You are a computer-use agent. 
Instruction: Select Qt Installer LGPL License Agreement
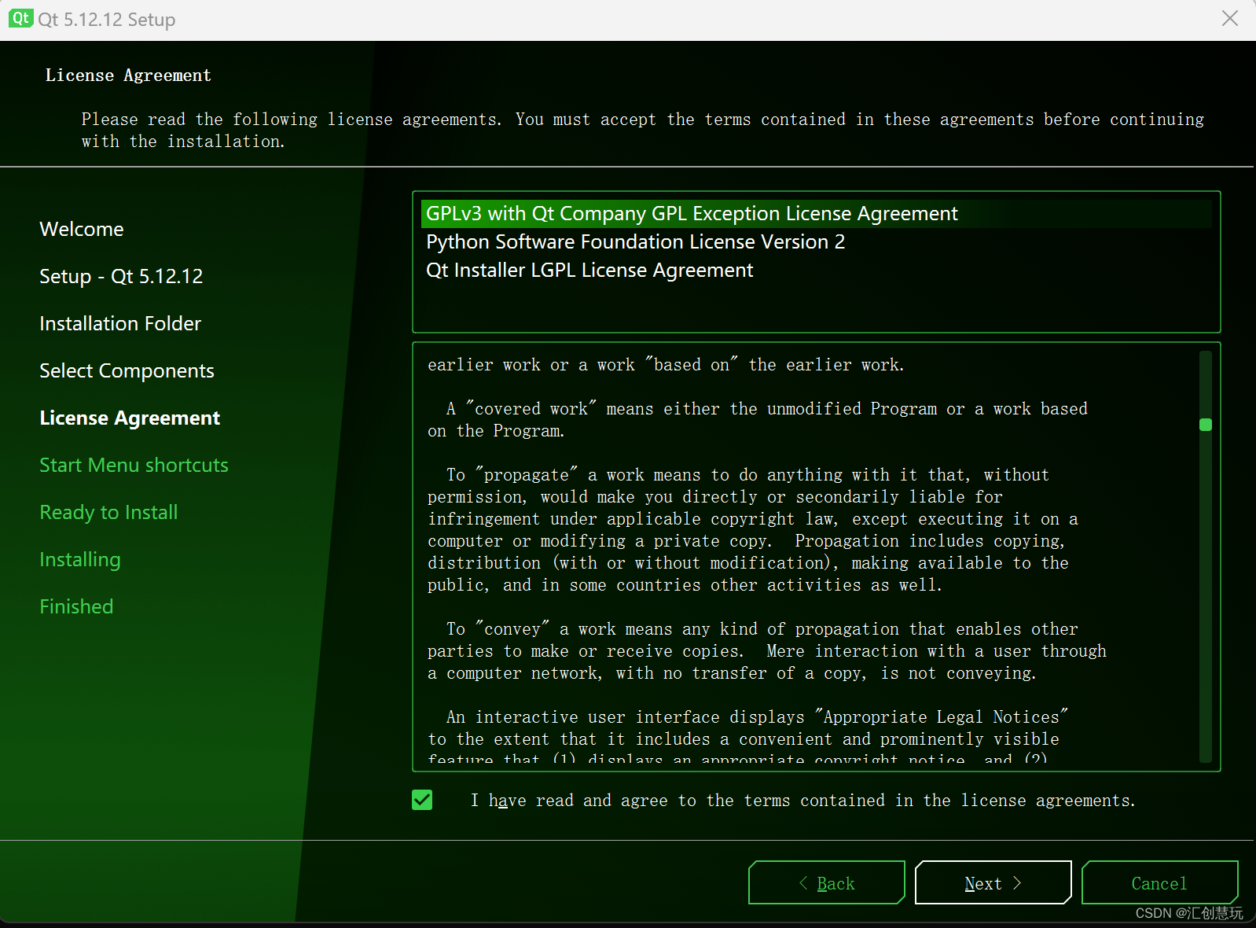(816, 271)
